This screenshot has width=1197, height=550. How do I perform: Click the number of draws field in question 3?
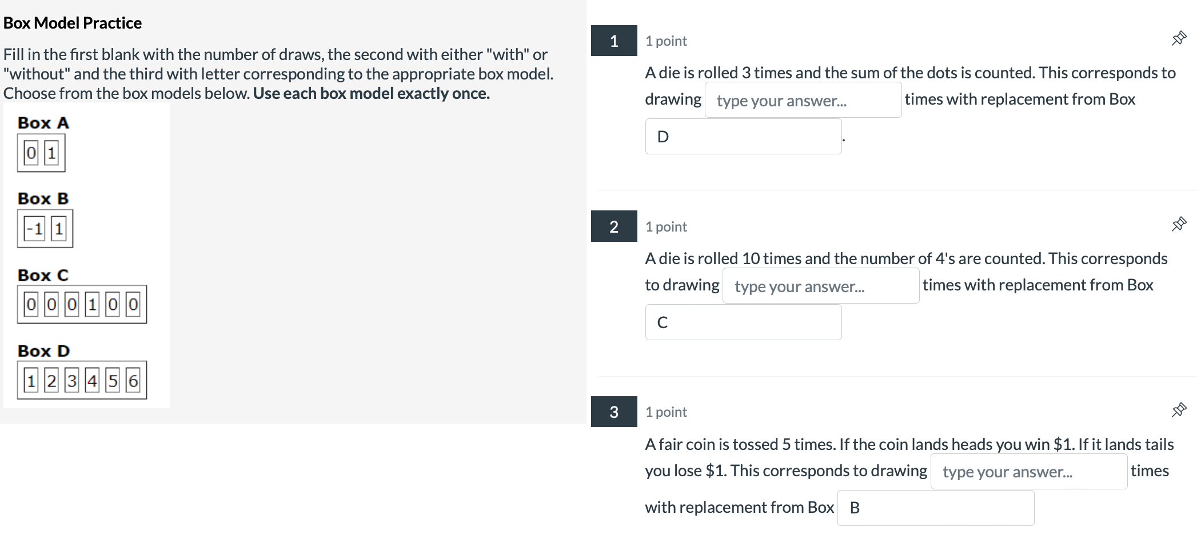tap(1029, 472)
